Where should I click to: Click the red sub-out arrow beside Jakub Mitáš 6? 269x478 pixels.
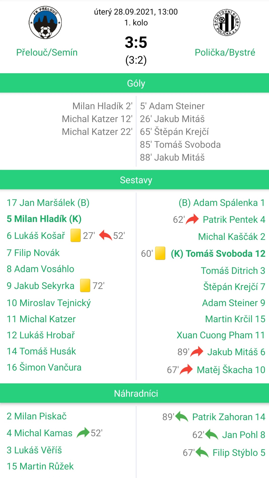point(197,352)
